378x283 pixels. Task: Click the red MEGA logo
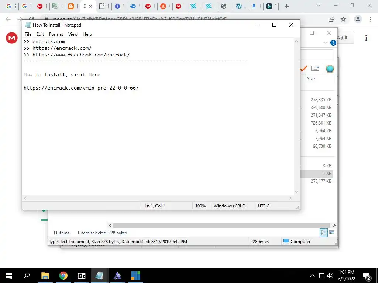click(x=11, y=38)
